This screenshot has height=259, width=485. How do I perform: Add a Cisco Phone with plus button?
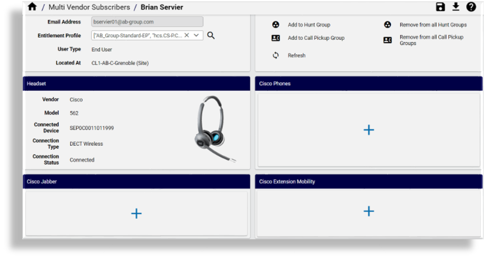369,130
